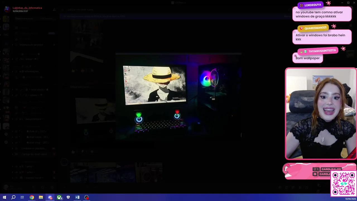Viewport: 357px width, 201px height.
Task: Open File Explorer from the taskbar
Action: coord(41,197)
